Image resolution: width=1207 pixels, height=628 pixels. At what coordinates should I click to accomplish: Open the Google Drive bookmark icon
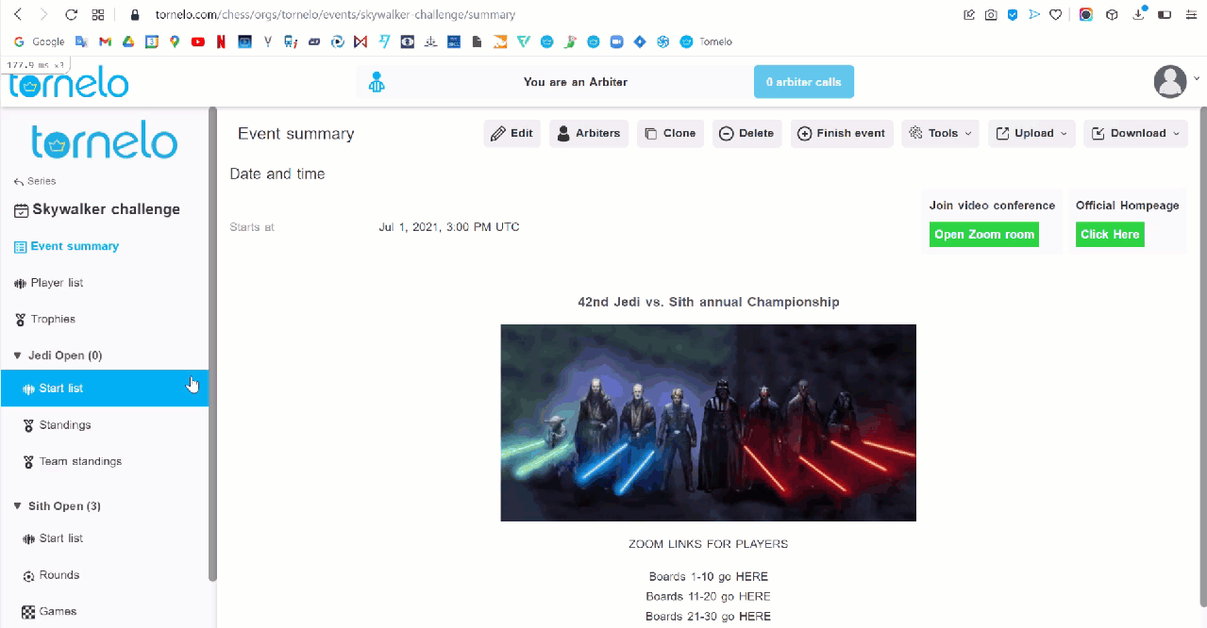click(x=127, y=41)
